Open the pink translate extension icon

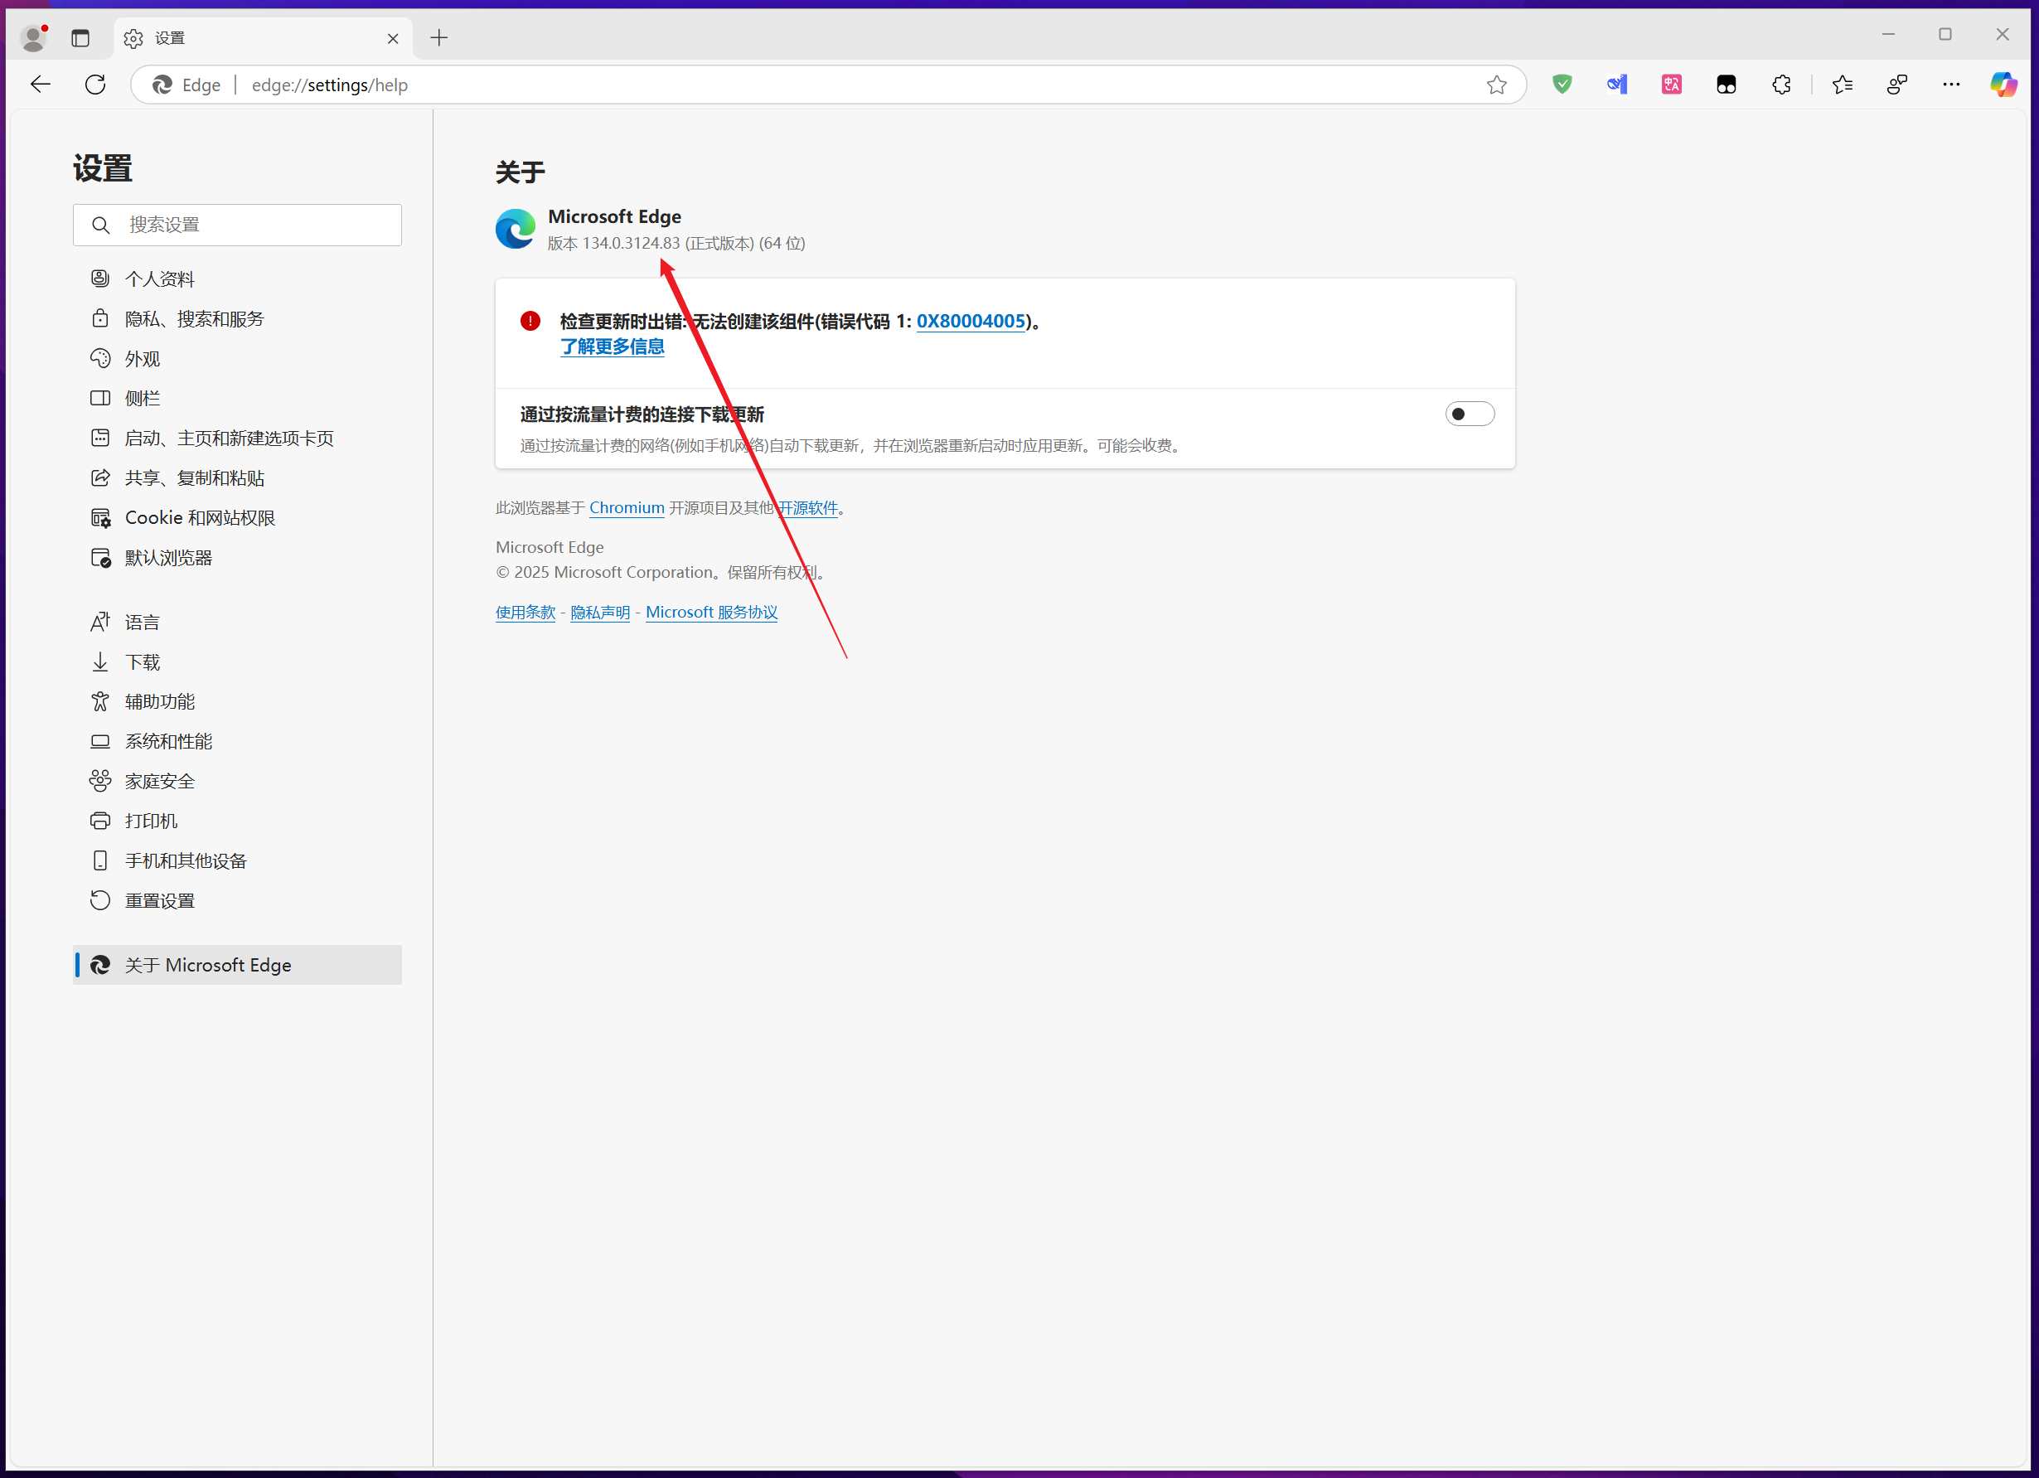(1671, 85)
